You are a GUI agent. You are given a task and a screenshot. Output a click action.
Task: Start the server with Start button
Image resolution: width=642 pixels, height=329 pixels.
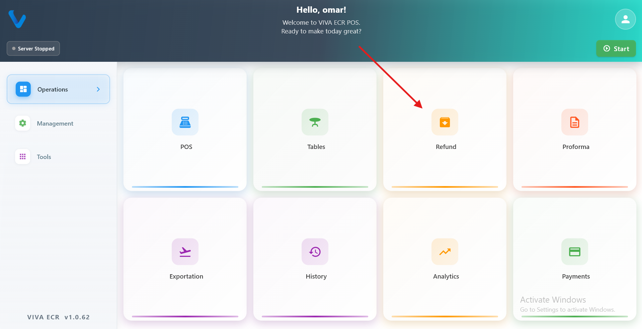[x=616, y=49]
